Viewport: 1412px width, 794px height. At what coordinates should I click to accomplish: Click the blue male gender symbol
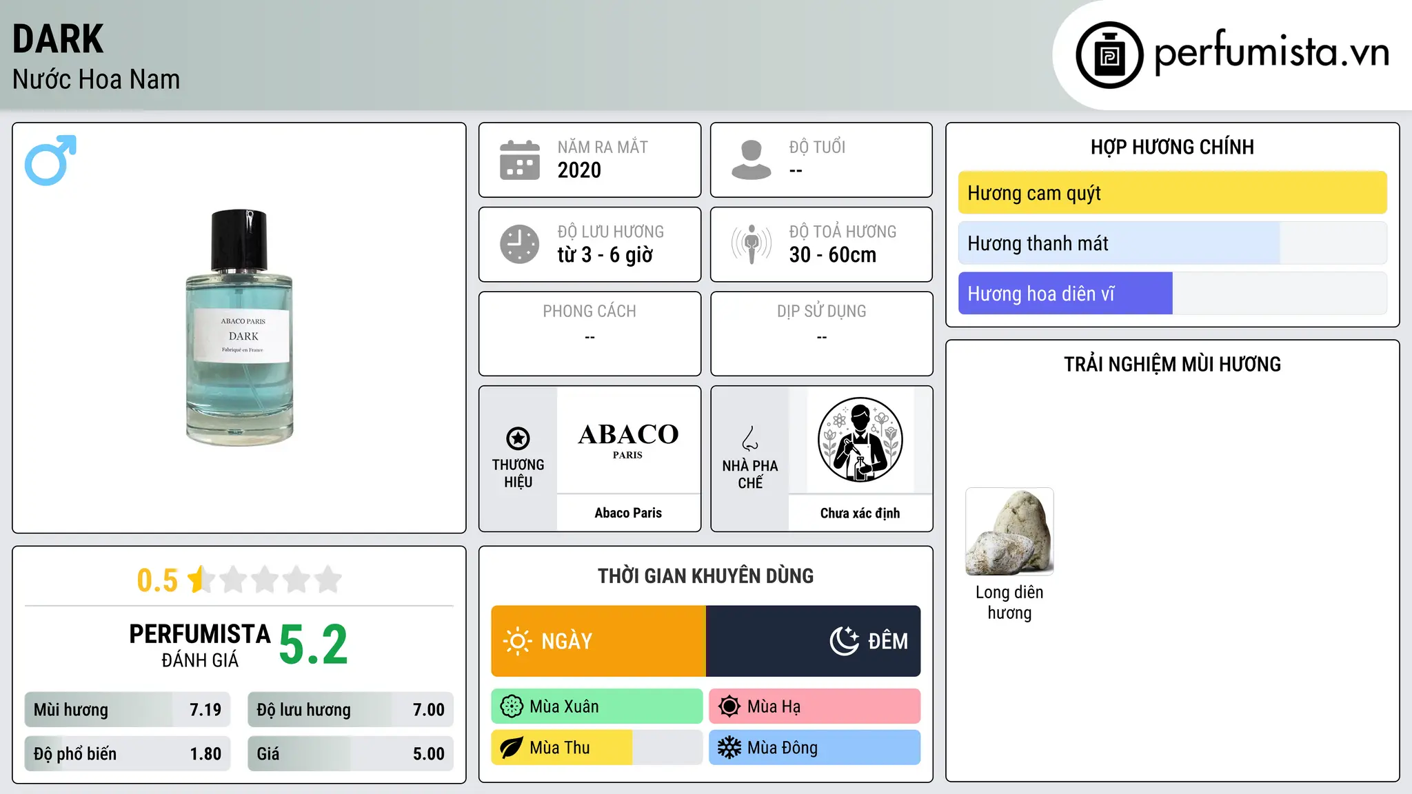coord(50,160)
